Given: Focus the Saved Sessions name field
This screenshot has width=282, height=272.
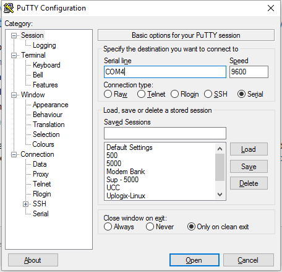Looking at the screenshot, I should [x=165, y=133].
